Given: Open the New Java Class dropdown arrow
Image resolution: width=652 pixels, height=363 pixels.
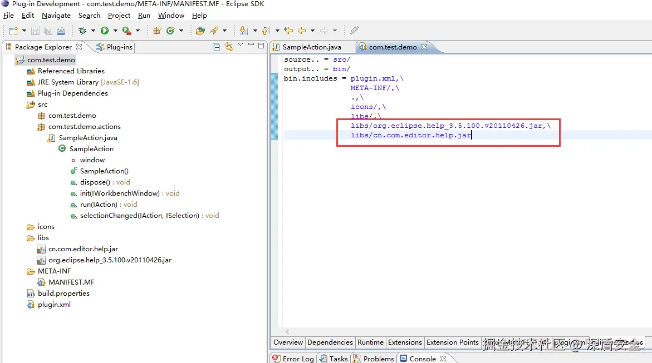Looking at the screenshot, I should pyautogui.click(x=182, y=31).
